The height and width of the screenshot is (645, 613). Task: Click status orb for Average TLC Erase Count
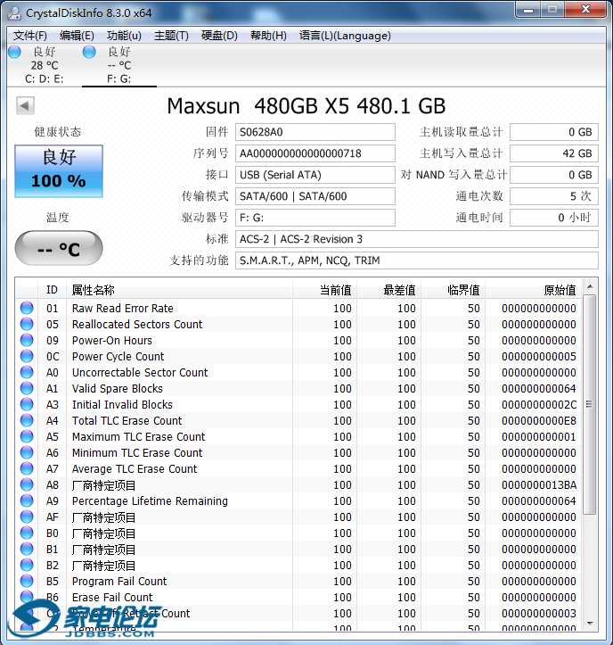(x=27, y=468)
